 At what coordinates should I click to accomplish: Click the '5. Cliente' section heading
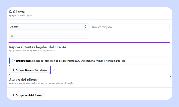click(17, 12)
